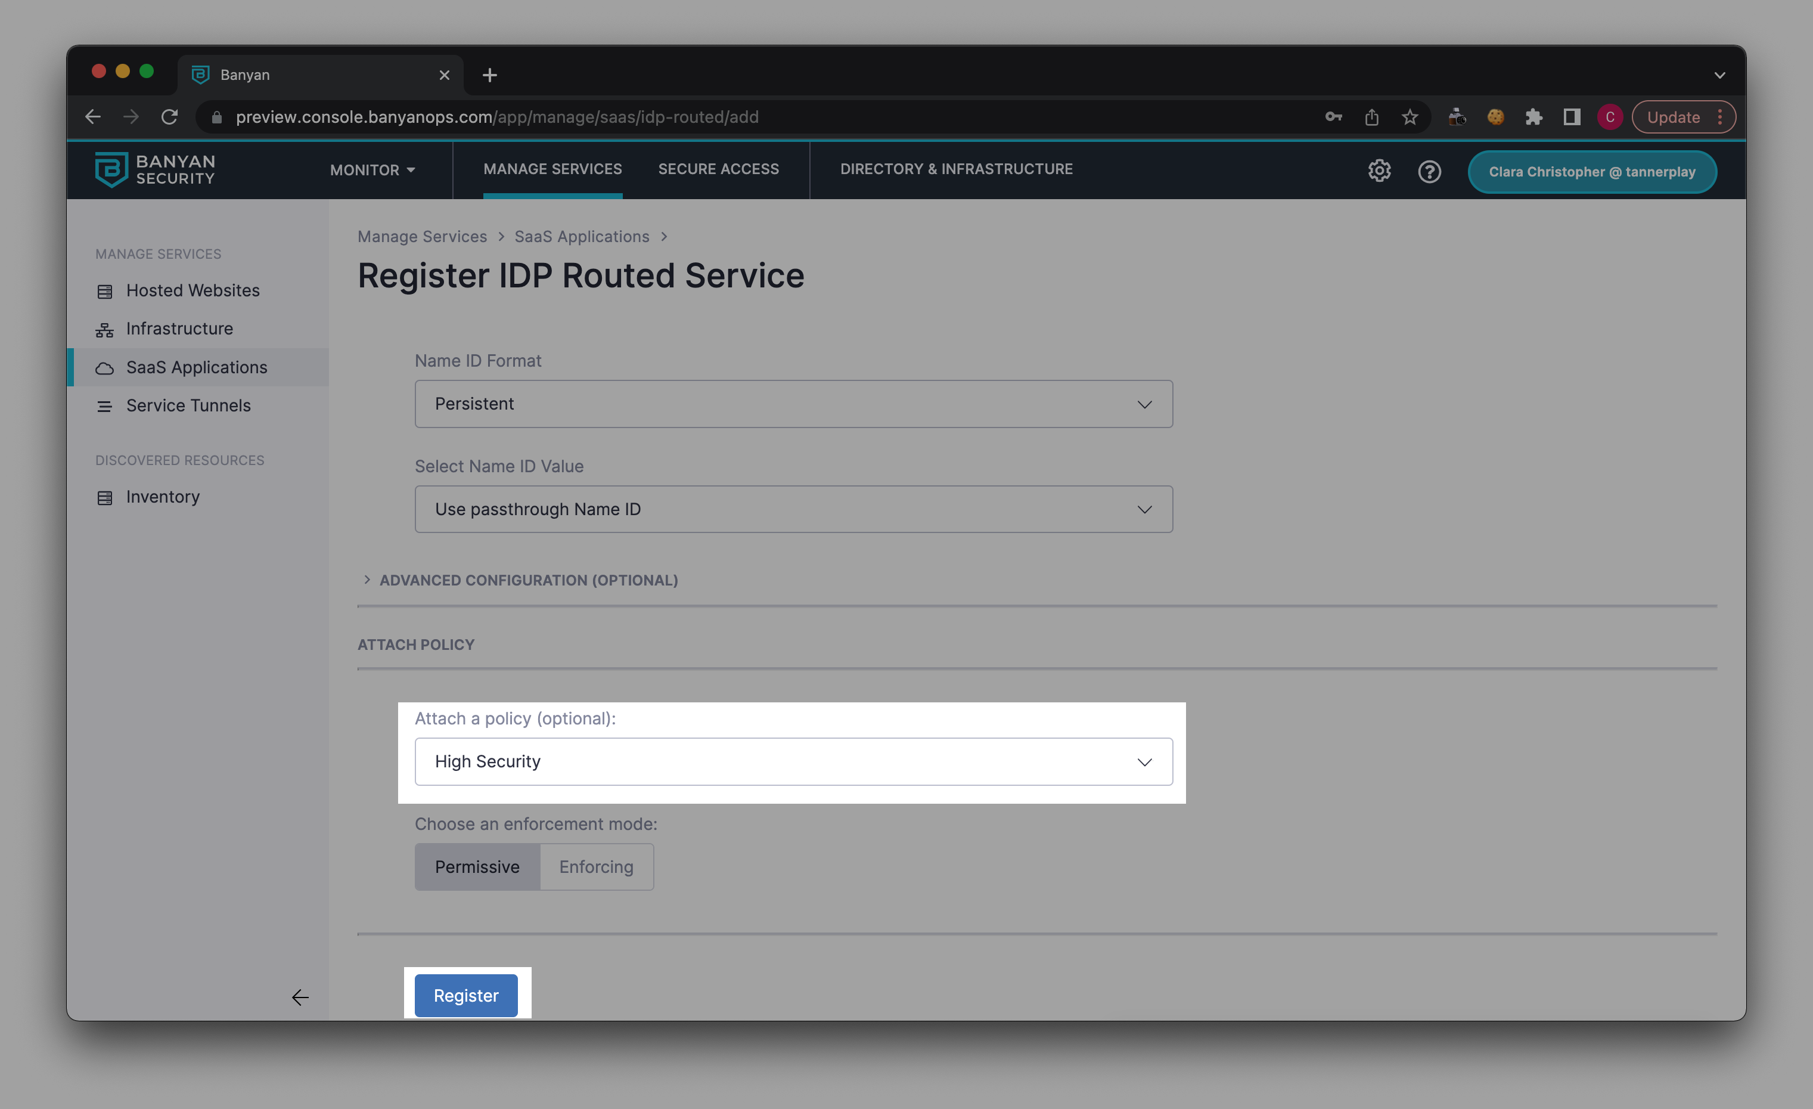The height and width of the screenshot is (1109, 1813).
Task: Open the Monitor menu
Action: [372, 170]
